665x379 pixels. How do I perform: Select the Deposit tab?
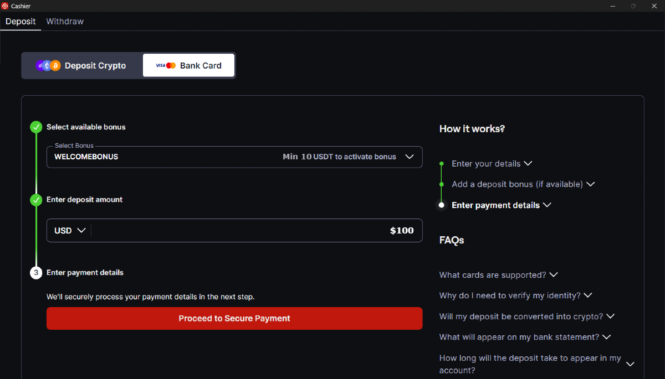click(x=21, y=22)
